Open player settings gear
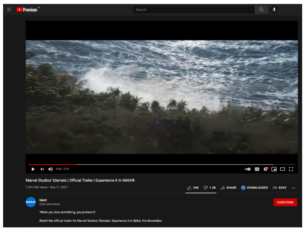The height and width of the screenshot is (230, 303). [266, 169]
